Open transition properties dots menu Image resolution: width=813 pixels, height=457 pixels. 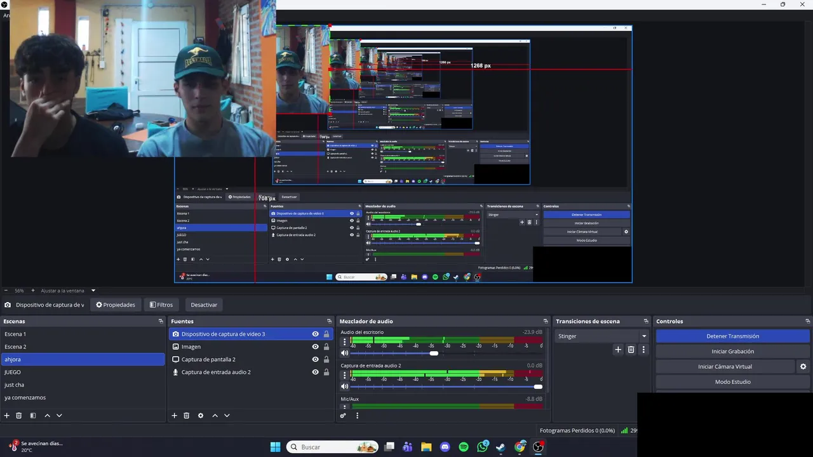click(x=643, y=350)
